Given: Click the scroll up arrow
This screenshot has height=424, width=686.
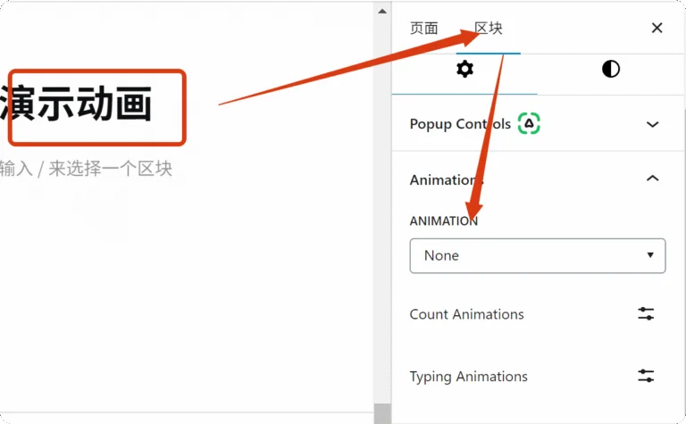Looking at the screenshot, I should coord(382,12).
